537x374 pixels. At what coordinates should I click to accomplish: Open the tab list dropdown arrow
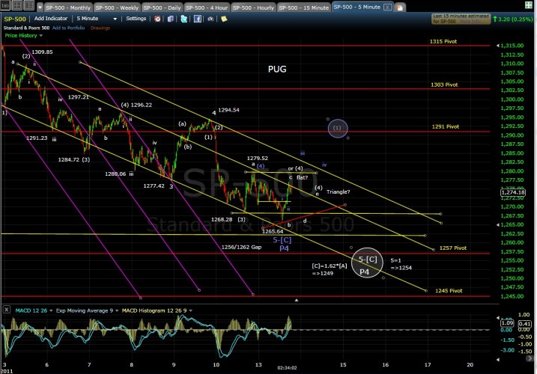pos(40,7)
